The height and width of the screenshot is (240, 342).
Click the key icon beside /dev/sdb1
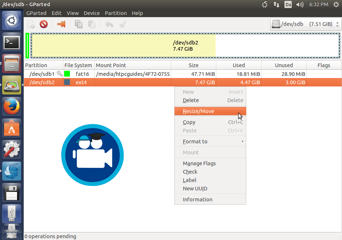pyautogui.click(x=59, y=74)
